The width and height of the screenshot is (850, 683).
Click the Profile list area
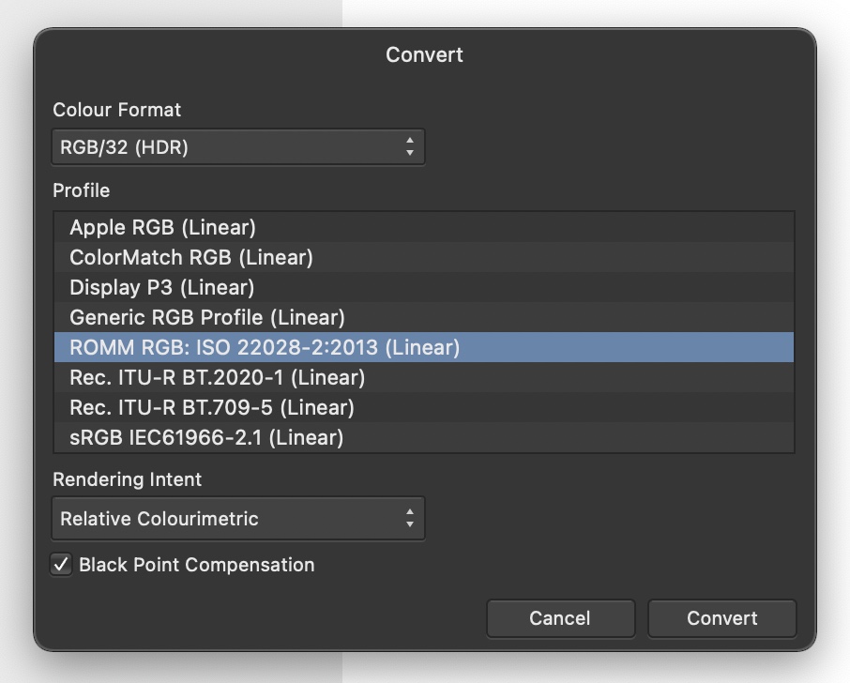click(424, 332)
